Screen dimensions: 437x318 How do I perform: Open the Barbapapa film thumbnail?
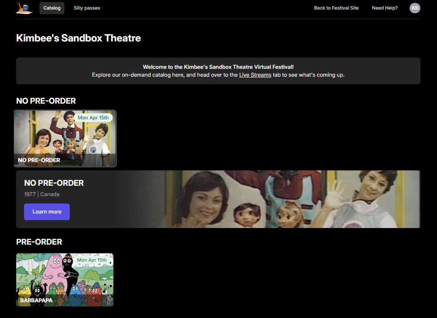[65, 280]
